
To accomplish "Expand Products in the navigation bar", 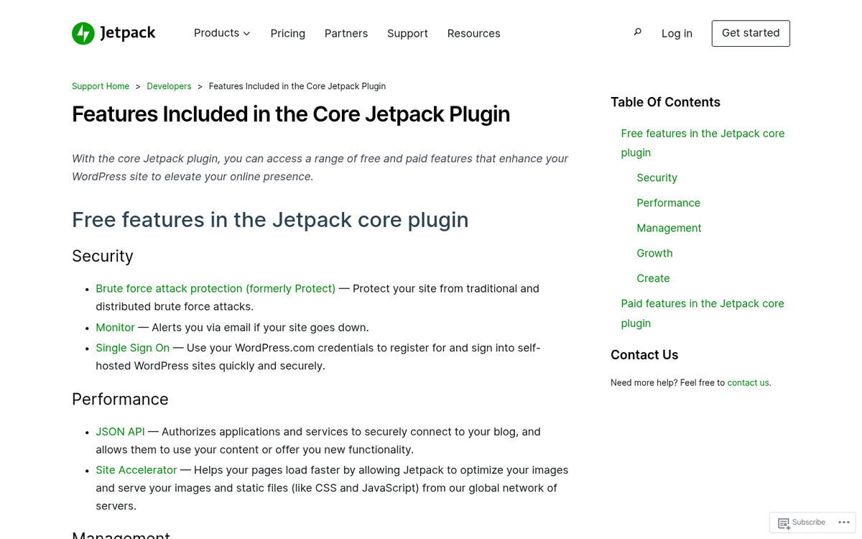I will (x=216, y=33).
